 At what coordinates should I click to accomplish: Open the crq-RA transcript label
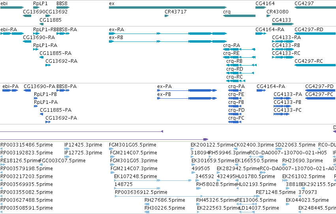(232, 45)
